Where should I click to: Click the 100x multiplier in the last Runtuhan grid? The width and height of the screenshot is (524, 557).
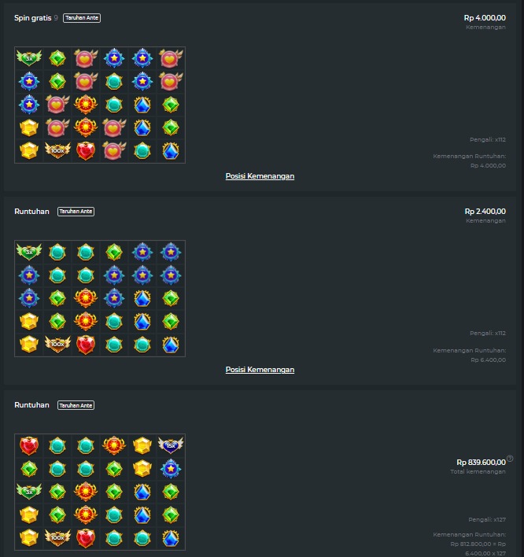[x=57, y=537]
